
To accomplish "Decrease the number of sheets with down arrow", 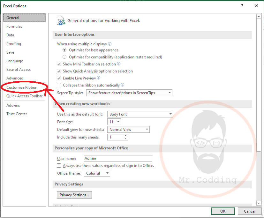I will click(125, 139).
